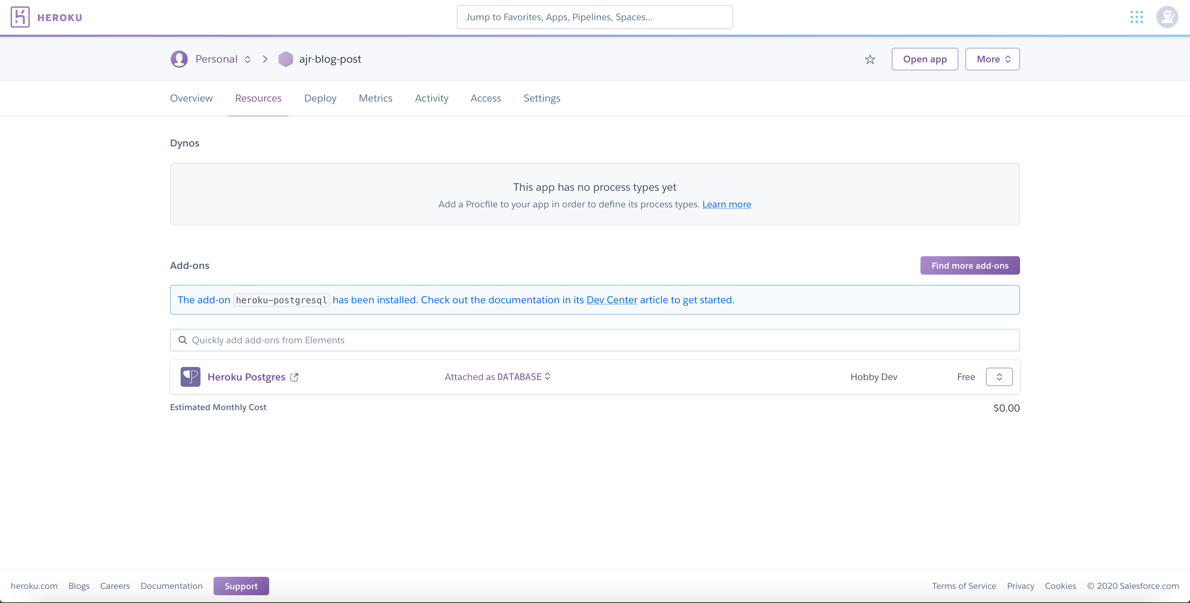Select the Metrics tab
1190x603 pixels.
(375, 98)
